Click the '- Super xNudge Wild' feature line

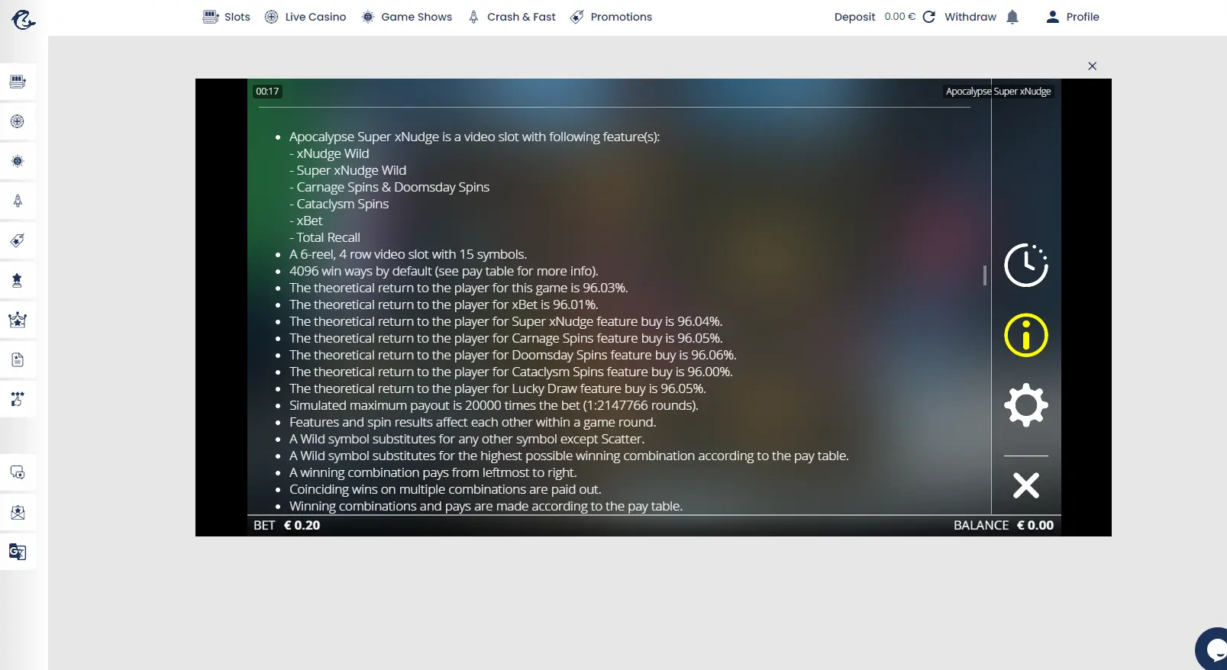point(347,170)
